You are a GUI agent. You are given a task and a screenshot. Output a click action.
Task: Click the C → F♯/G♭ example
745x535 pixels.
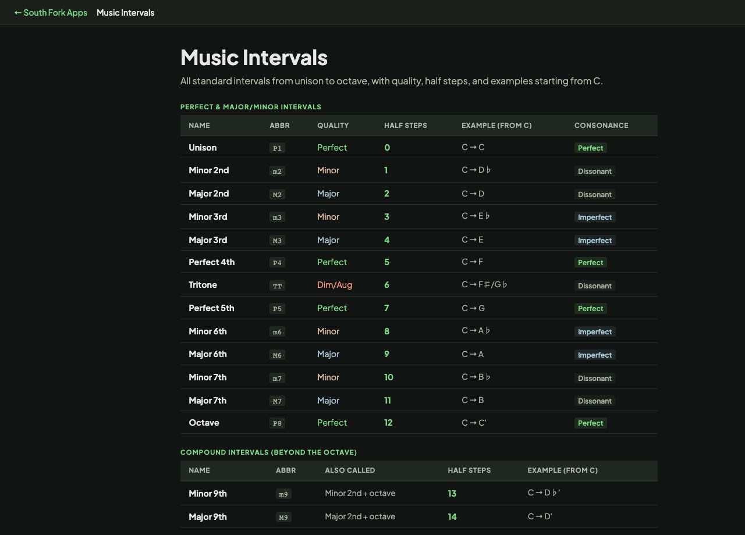click(485, 285)
